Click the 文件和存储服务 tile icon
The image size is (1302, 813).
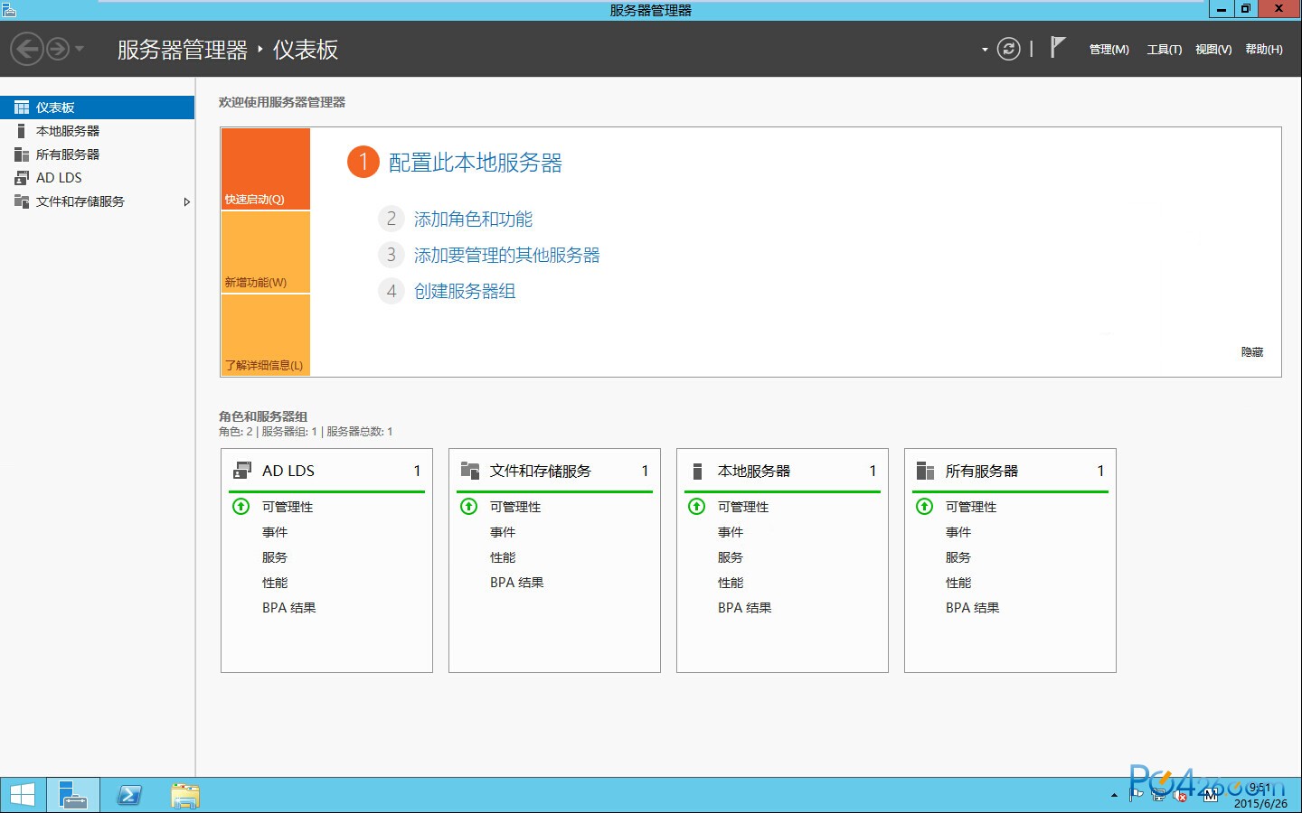click(x=470, y=471)
